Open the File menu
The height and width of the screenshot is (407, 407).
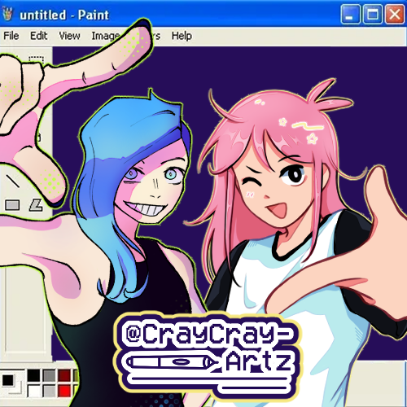(x=11, y=36)
